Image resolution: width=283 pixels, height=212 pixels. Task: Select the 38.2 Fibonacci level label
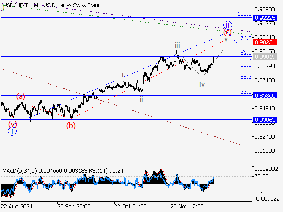(x=245, y=77)
